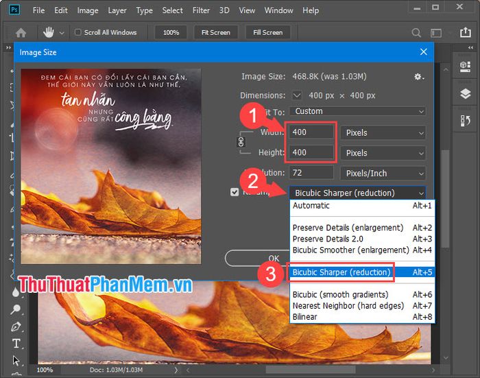The height and width of the screenshot is (378, 480).
Task: Open the tool preset picker arrow beside Hand tool
Action: point(62,33)
